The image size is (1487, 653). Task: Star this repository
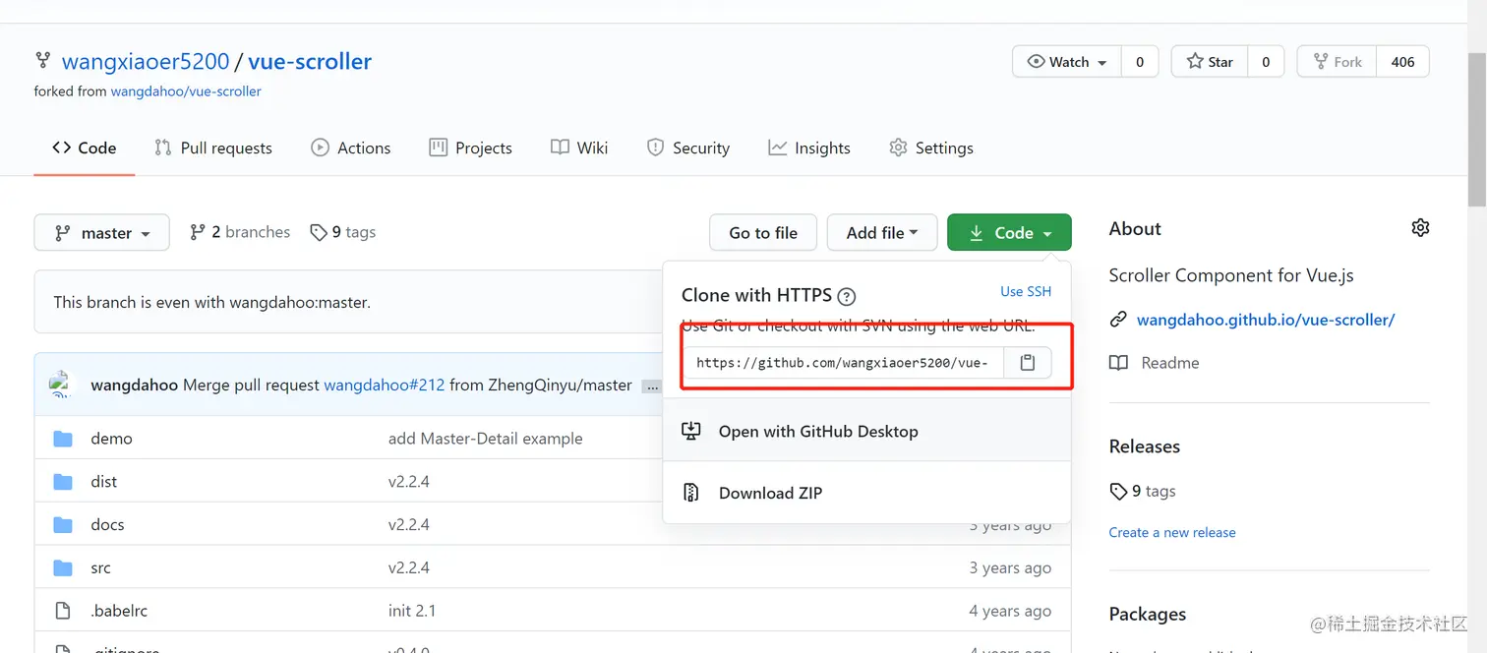[1210, 62]
